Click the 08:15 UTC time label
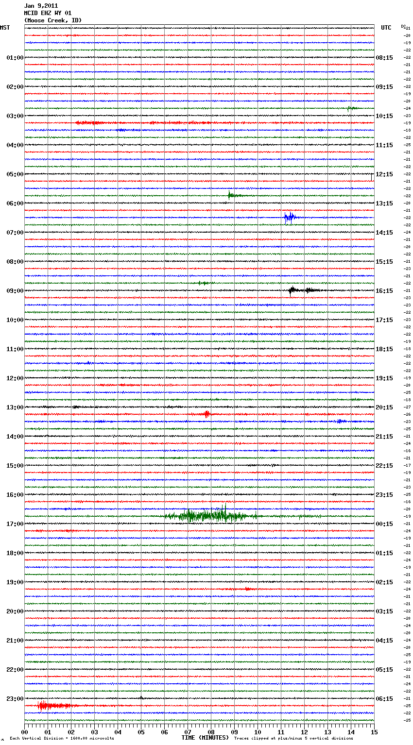Image resolution: width=413 pixels, height=745 pixels. point(384,58)
